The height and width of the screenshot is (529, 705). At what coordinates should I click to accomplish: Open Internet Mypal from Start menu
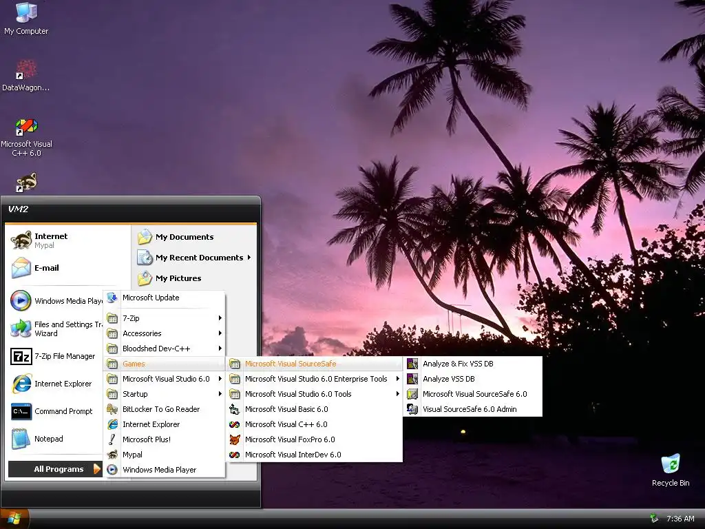coord(67,240)
